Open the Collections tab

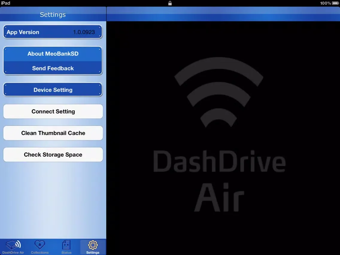pos(40,247)
